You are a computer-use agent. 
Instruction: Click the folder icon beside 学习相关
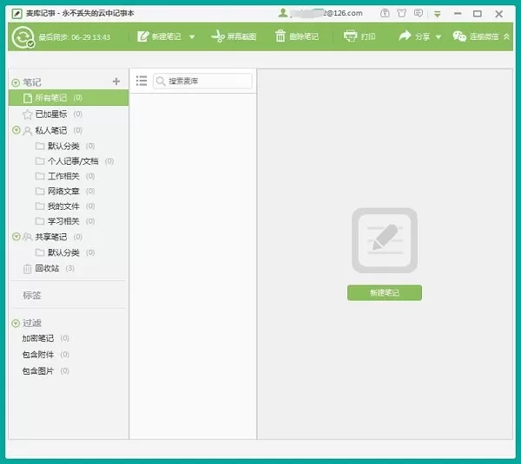40,220
